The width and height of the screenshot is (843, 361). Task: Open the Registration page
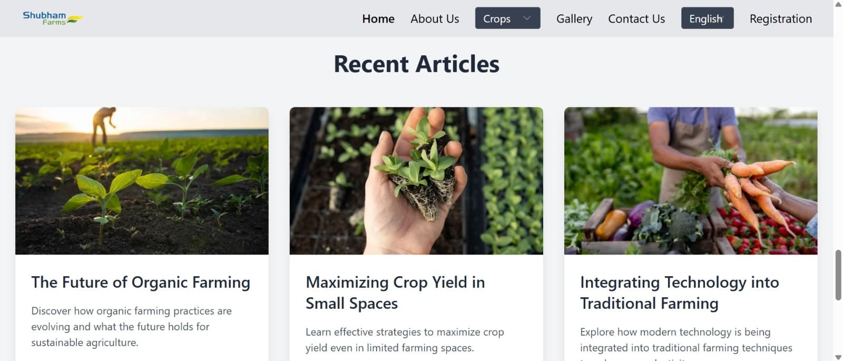click(780, 19)
